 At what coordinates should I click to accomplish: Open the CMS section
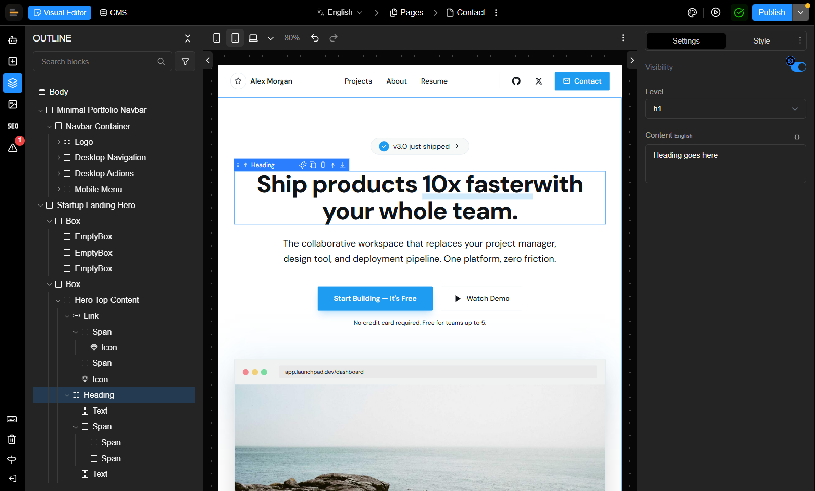click(x=114, y=12)
